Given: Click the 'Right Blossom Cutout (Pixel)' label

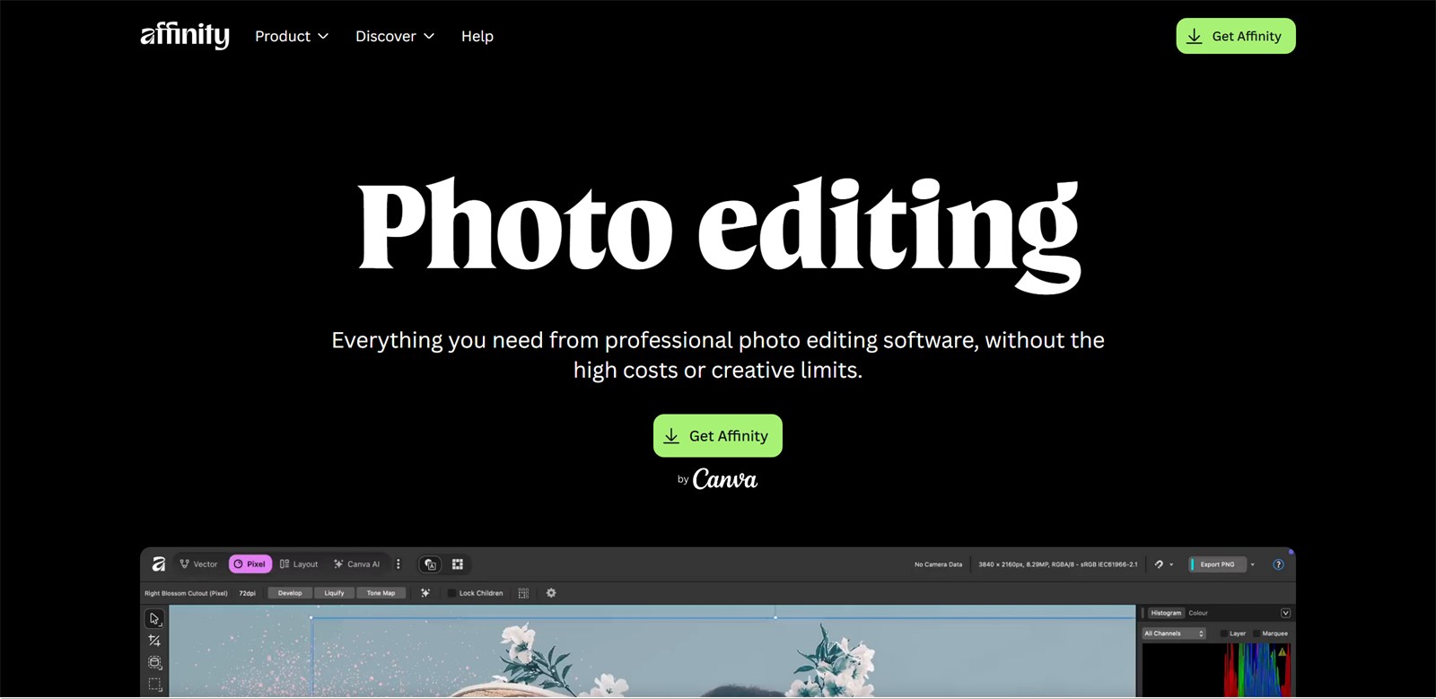Looking at the screenshot, I should pos(186,593).
